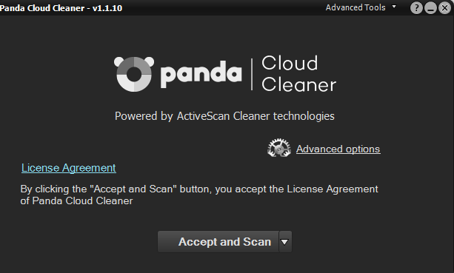Click the gear icon beside Advanced options
Image resolution: width=454 pixels, height=273 pixels.
pos(279,148)
